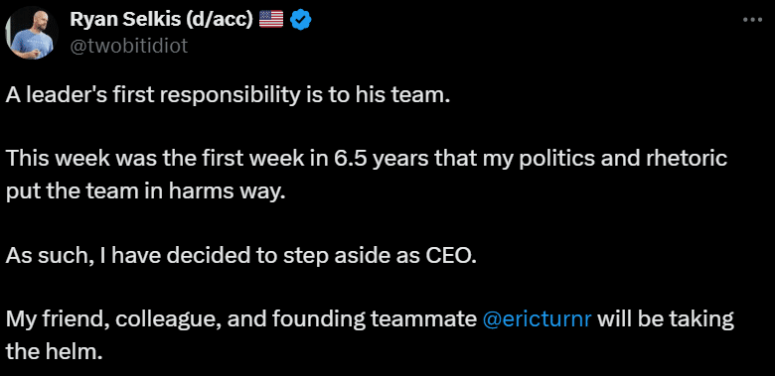Viewport: 775px width, 376px height.
Task: Click the final line "the helm."
Action: click(54, 352)
